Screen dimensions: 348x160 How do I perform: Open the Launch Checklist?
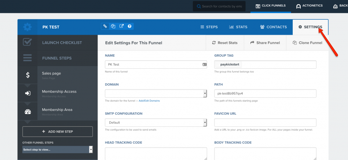pos(62,43)
